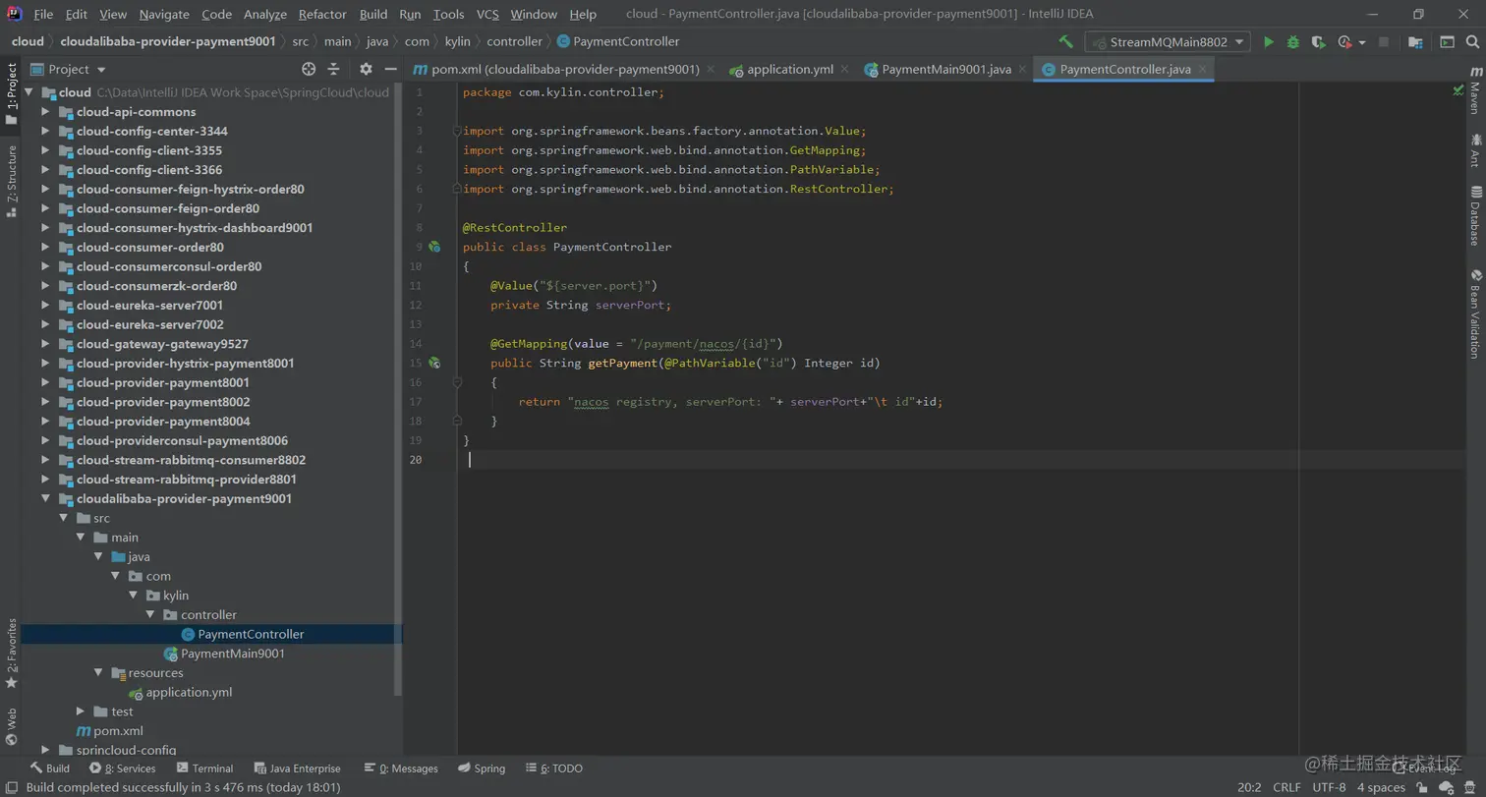Start debugging with the bug icon
The height and width of the screenshot is (797, 1486).
pos(1293,42)
